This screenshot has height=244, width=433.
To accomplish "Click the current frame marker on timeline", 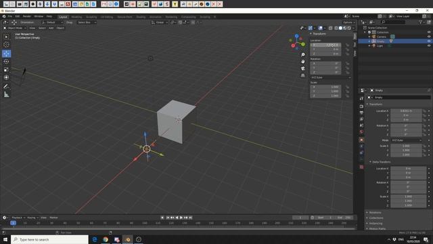I will (13, 223).
